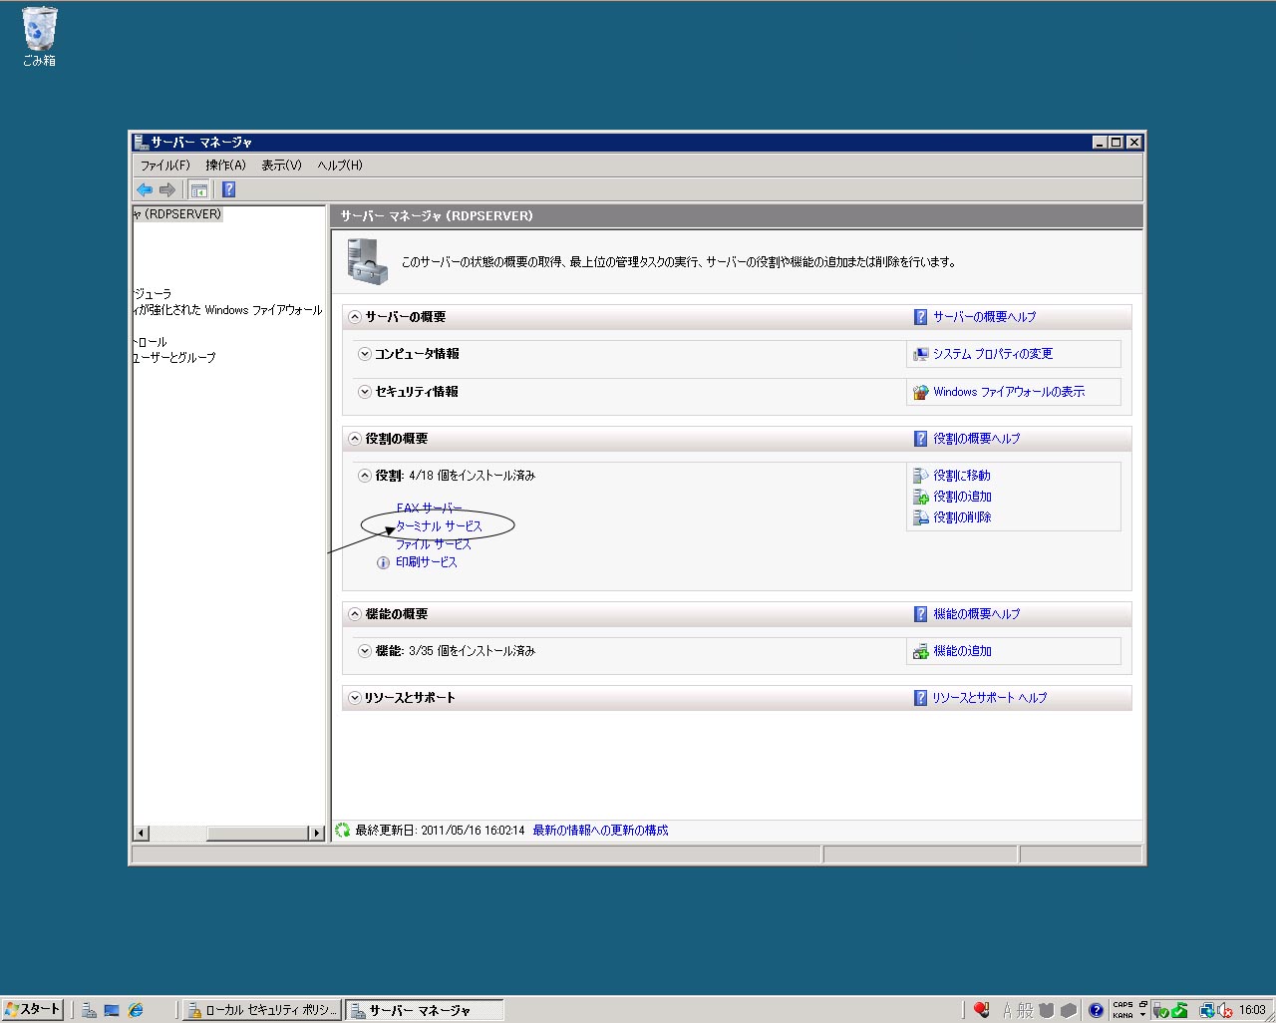Click the システム プロパティの変更 computer icon
Image resolution: width=1276 pixels, height=1023 pixels.
[920, 354]
